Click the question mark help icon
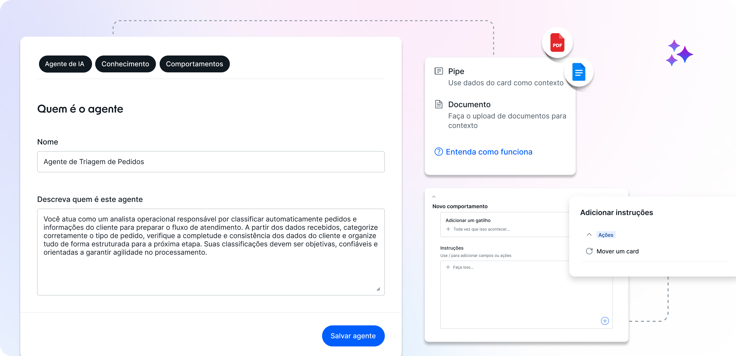The height and width of the screenshot is (356, 736). pyautogui.click(x=438, y=152)
